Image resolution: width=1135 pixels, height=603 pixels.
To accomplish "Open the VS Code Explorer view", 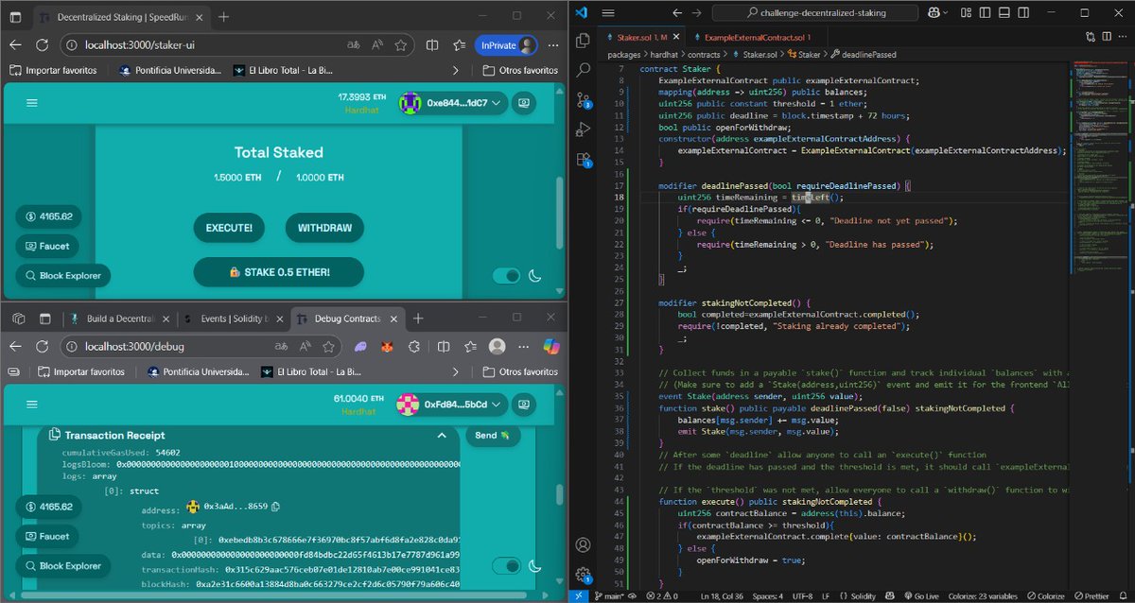I will [584, 39].
